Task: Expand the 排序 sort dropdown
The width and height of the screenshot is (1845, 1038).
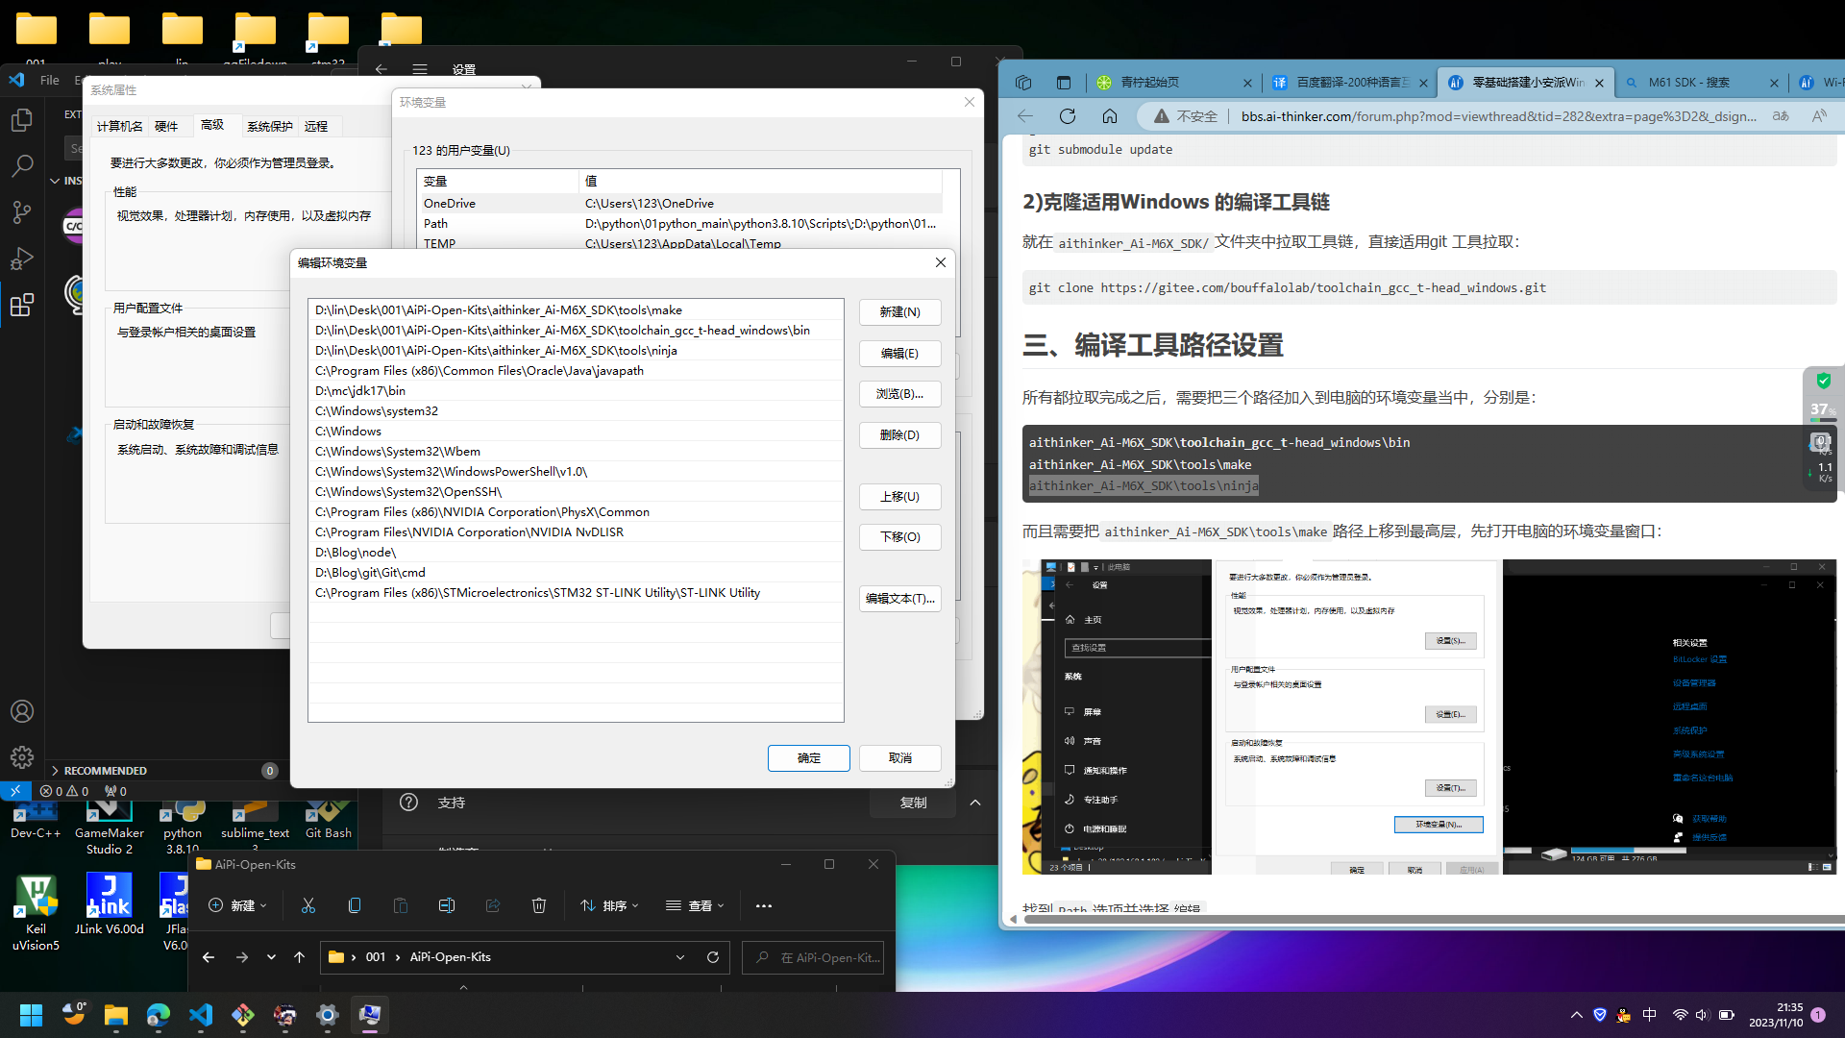Action: pyautogui.click(x=610, y=905)
